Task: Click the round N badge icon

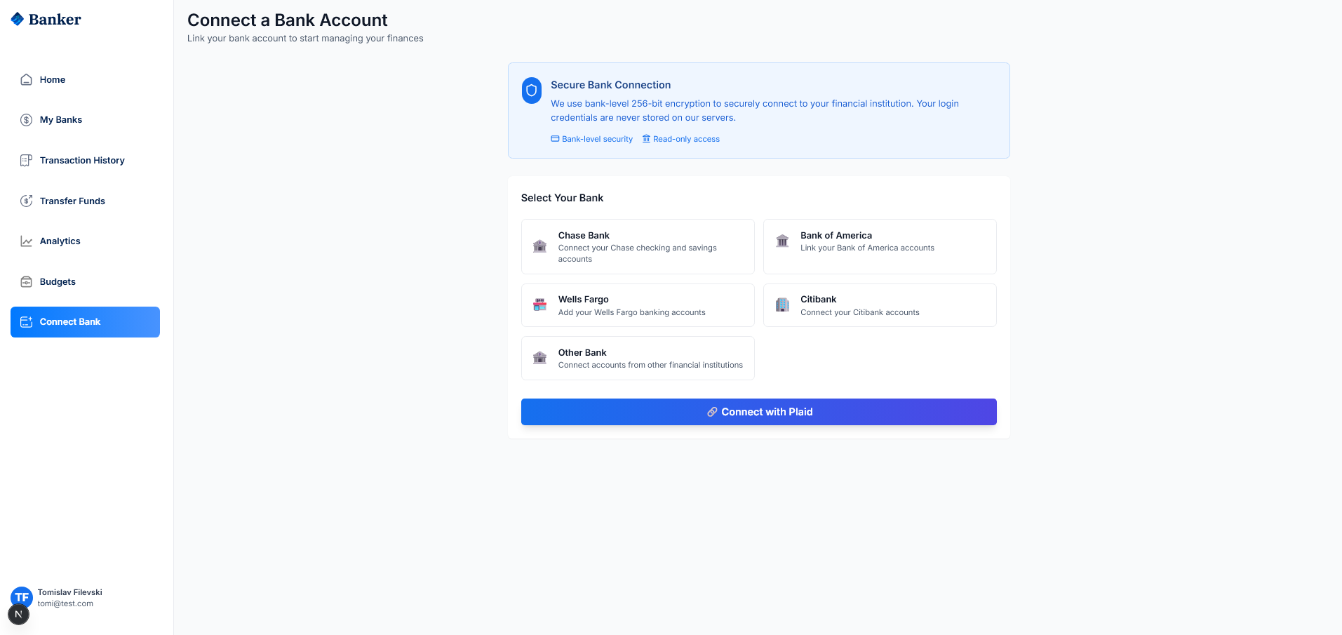Action: point(18,614)
